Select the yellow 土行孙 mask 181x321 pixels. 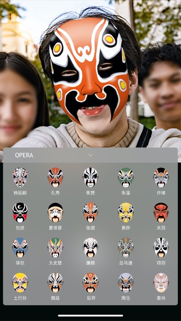point(20,283)
